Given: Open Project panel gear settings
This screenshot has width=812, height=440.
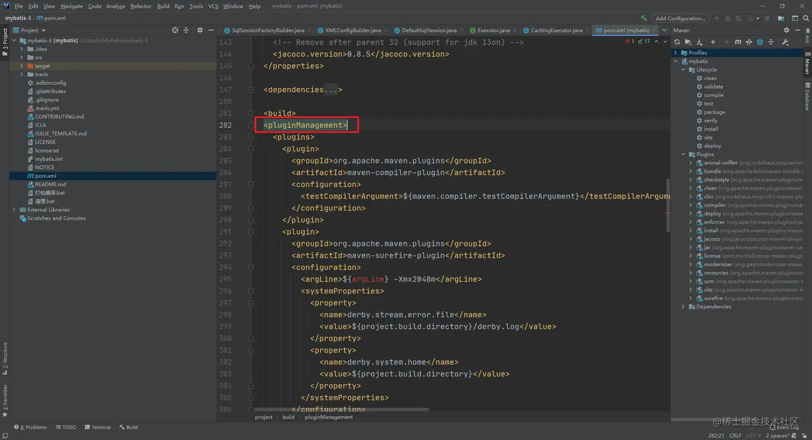Looking at the screenshot, I should click(x=200, y=30).
